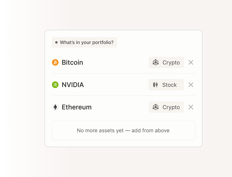Image resolution: width=232 pixels, height=177 pixels.
Task: Click the crypto icon in Ethereum's tag
Action: (x=156, y=107)
